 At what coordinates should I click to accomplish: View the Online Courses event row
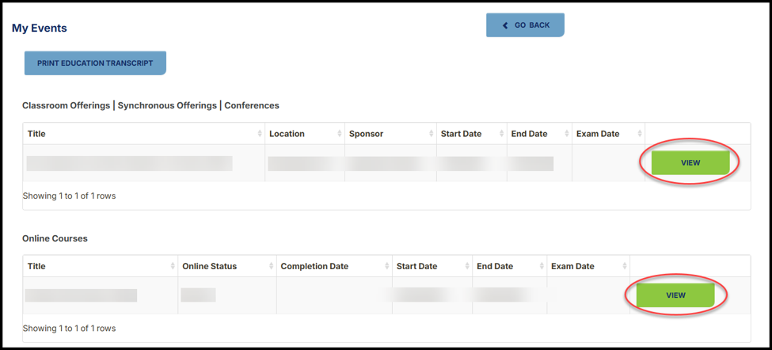675,295
